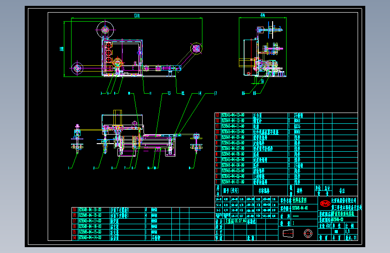Click the first-angle projection trapezoid symbol
This screenshot has height=253, width=390.
(288, 233)
